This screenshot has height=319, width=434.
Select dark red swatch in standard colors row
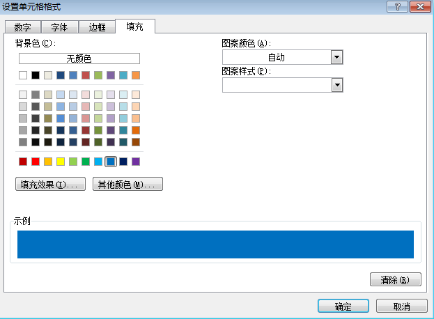[x=23, y=162]
